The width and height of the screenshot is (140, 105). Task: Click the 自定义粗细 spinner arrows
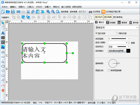coord(129,43)
